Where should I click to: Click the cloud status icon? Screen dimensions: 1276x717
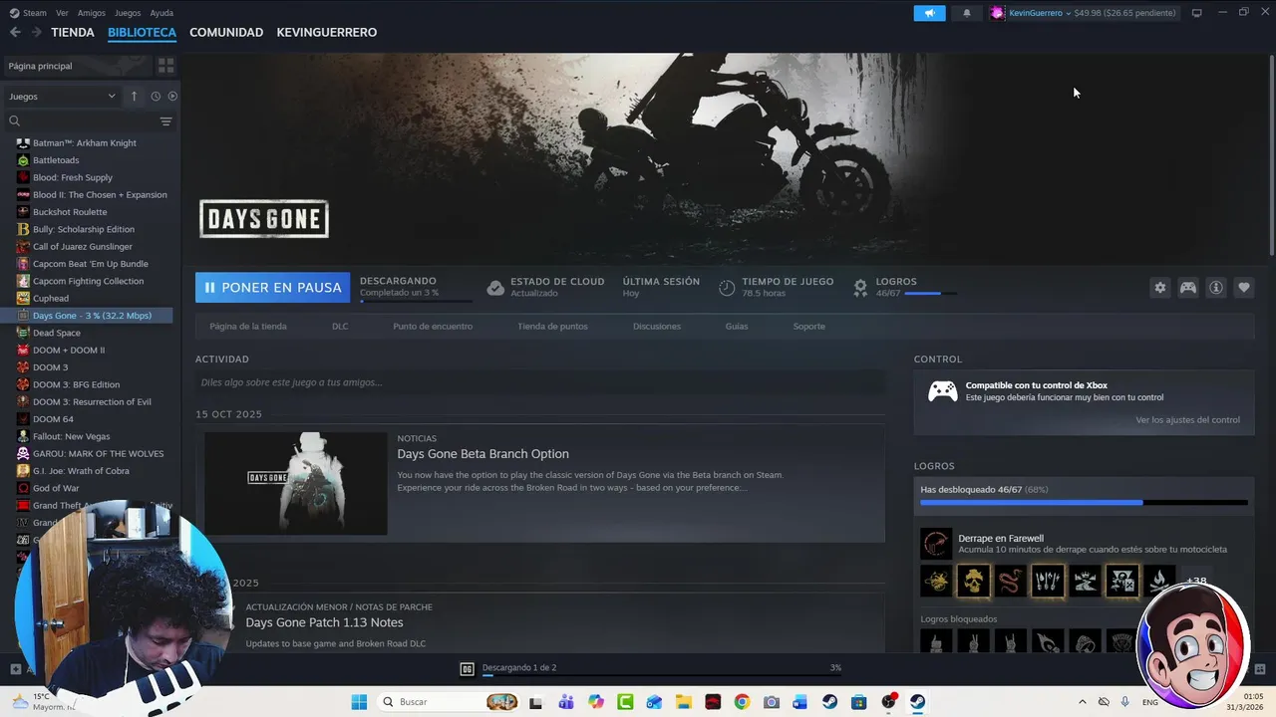495,288
